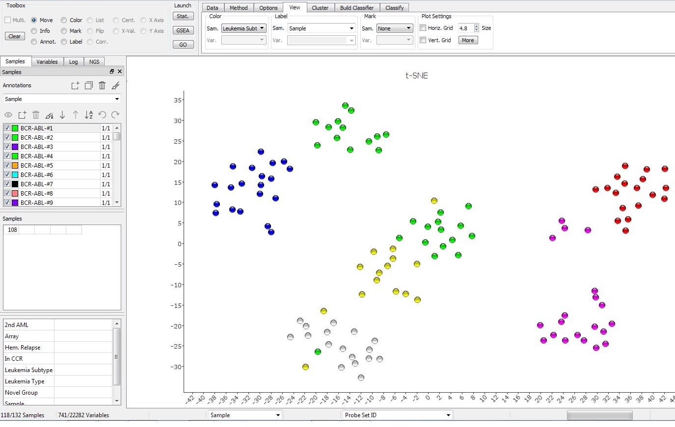Viewport: 675px width, 427px height.
Task: Open the Leukemia Subtype color dropdown
Action: (x=244, y=28)
